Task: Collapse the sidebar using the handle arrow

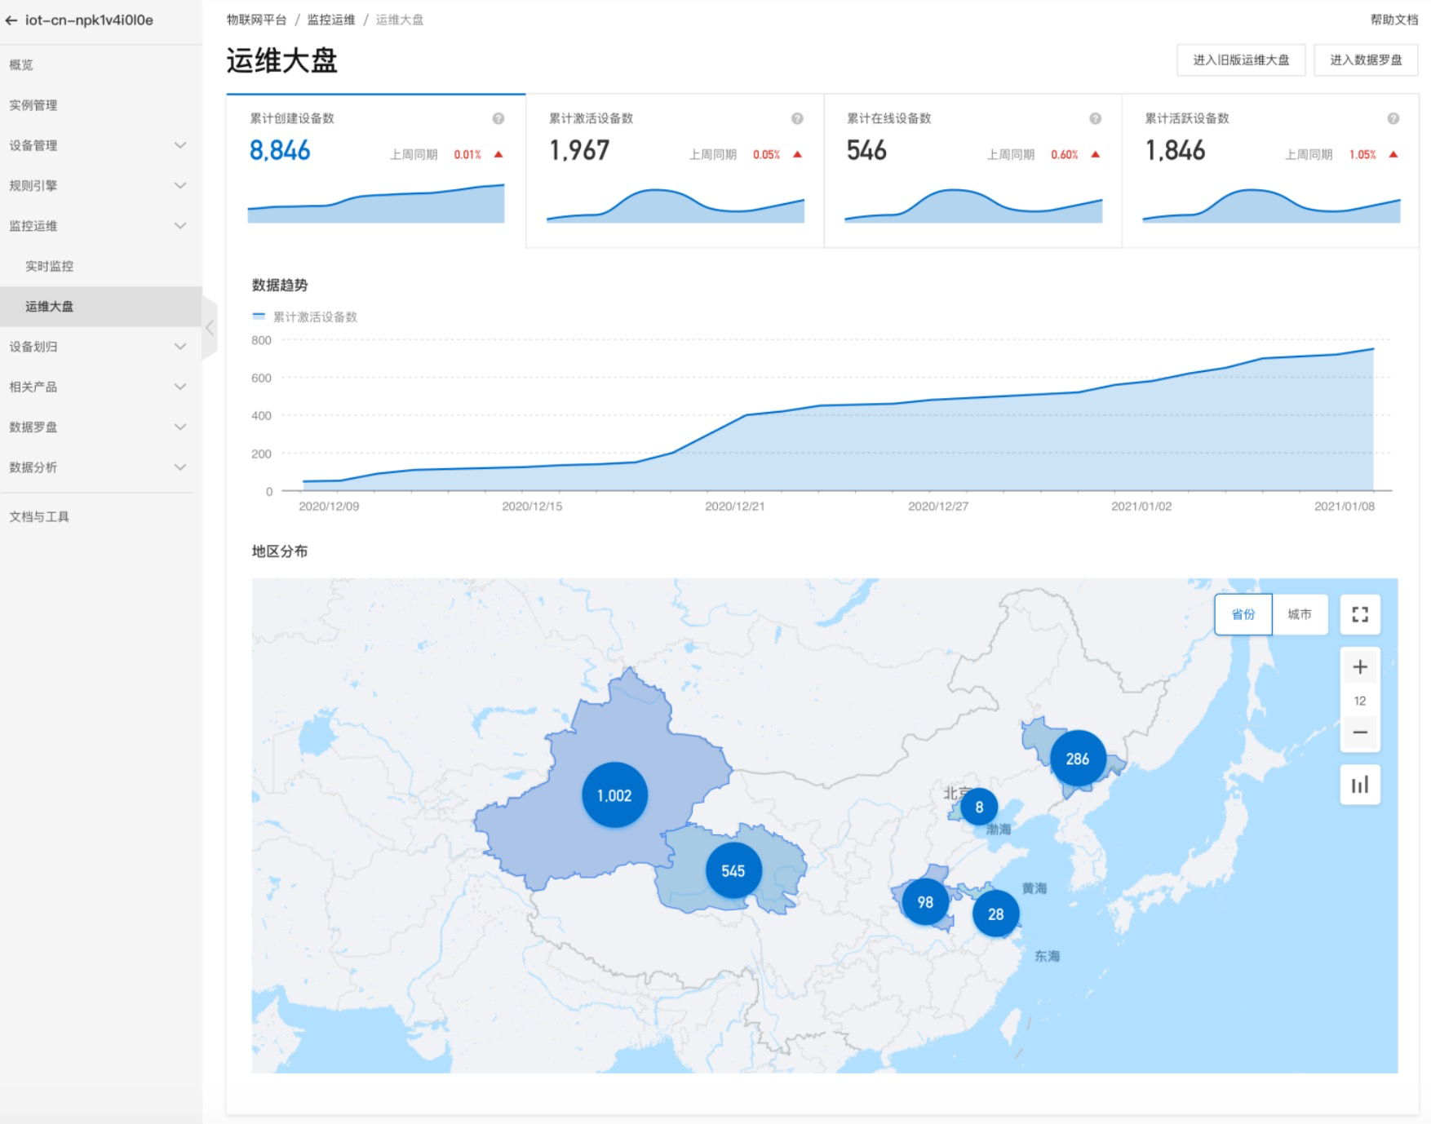Action: tap(210, 328)
